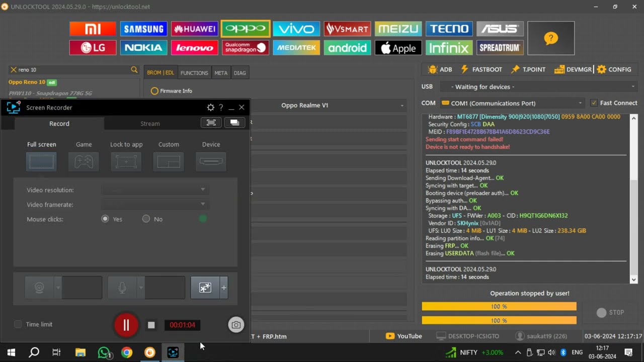This screenshot has height=362, width=644.
Task: Choose Custom capture area mode
Action: 169,161
